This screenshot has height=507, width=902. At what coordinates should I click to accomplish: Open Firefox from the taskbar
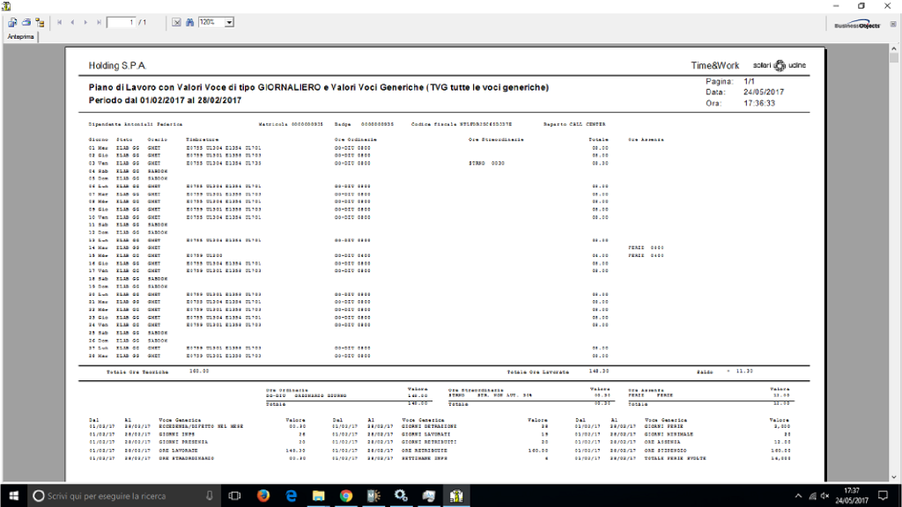(263, 496)
